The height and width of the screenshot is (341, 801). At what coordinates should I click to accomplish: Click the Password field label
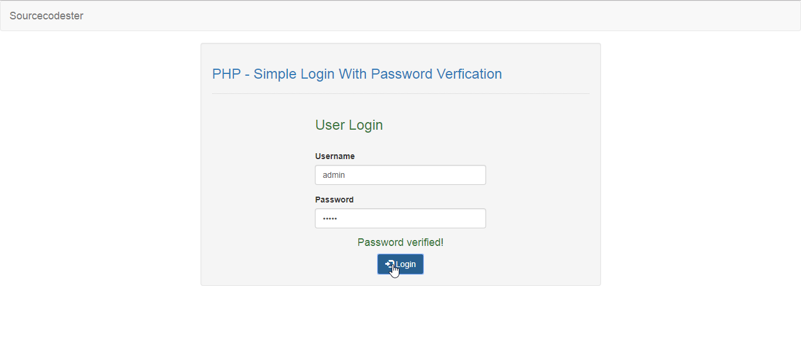334,200
